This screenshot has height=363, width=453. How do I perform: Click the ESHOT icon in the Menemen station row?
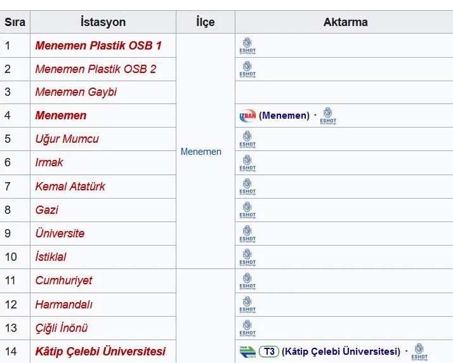point(328,116)
